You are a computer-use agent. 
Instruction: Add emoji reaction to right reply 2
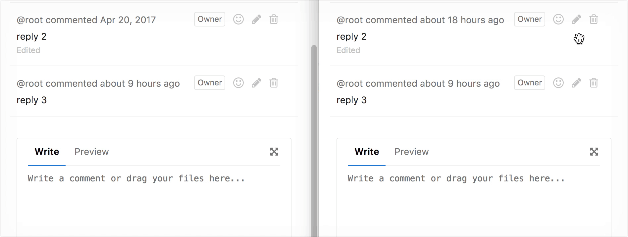tap(558, 20)
